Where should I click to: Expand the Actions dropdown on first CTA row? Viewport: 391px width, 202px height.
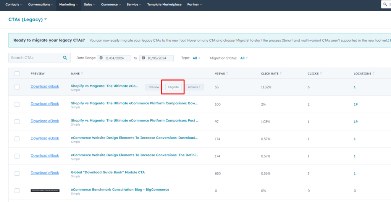click(194, 87)
